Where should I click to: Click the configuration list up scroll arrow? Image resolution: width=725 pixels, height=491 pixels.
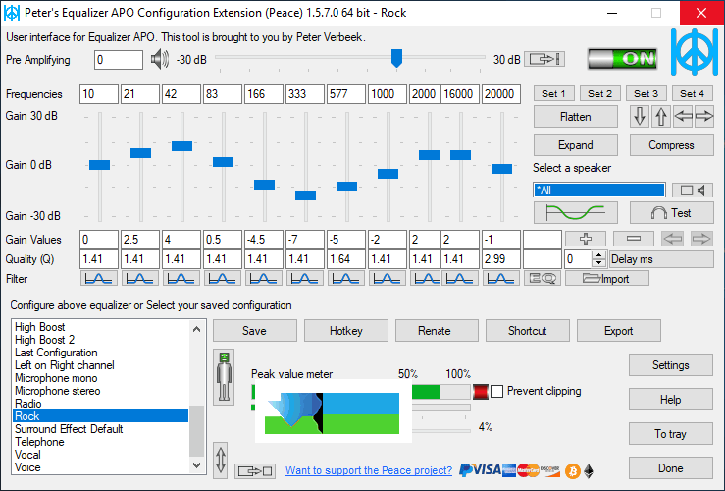pos(196,329)
